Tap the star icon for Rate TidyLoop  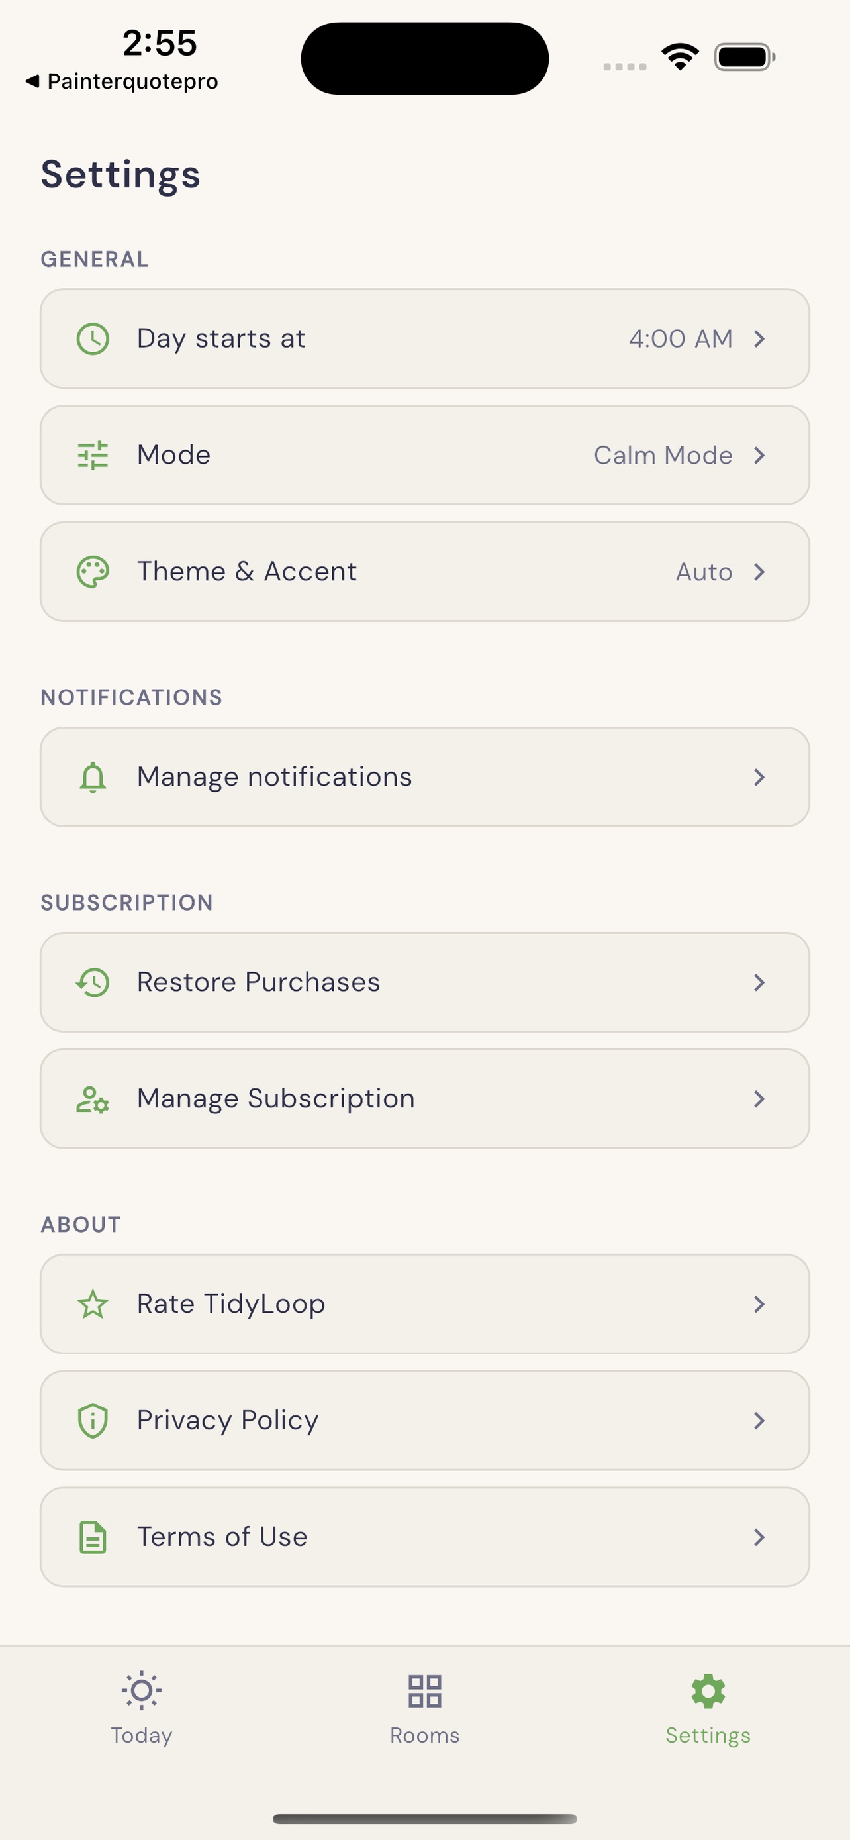pos(93,1304)
